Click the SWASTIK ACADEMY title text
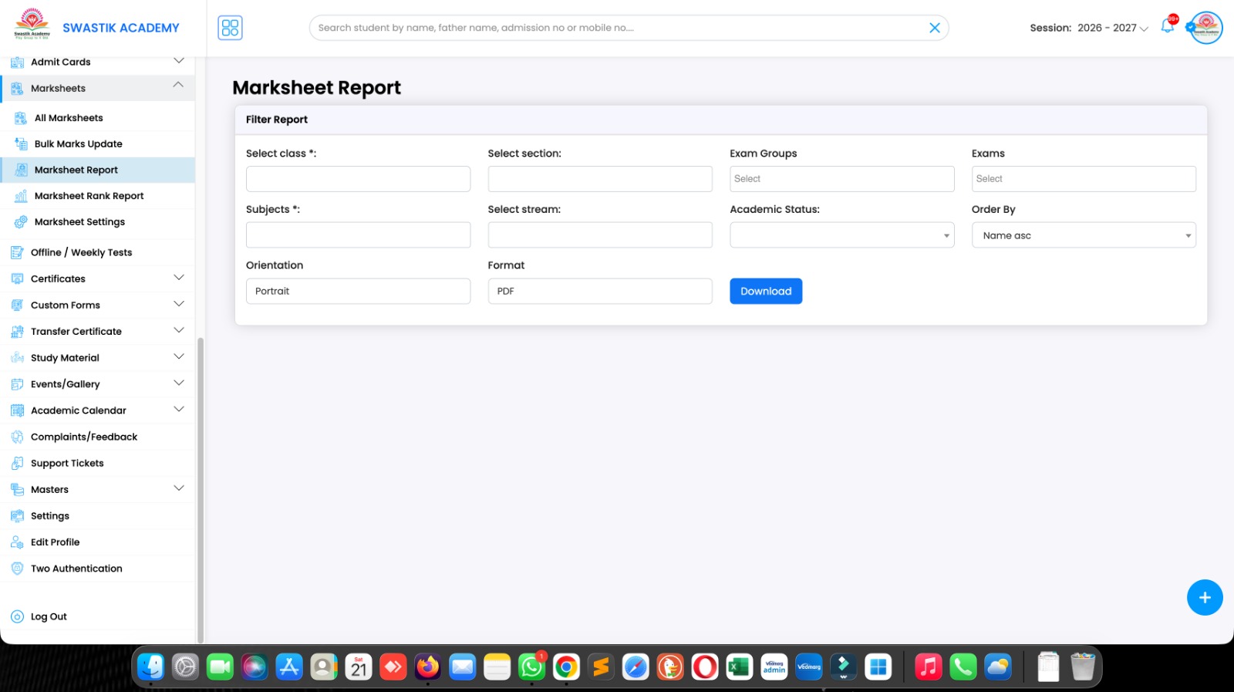This screenshot has width=1234, height=692. [121, 28]
